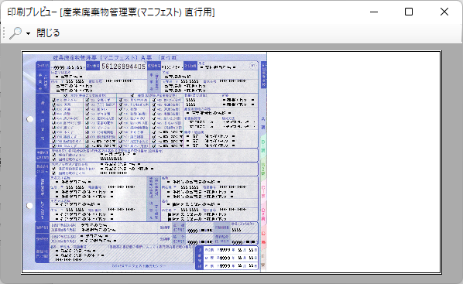This screenshot has height=284, width=463.
Task: Click the toolbar grip handle beside magnifier
Action: click(x=4, y=33)
